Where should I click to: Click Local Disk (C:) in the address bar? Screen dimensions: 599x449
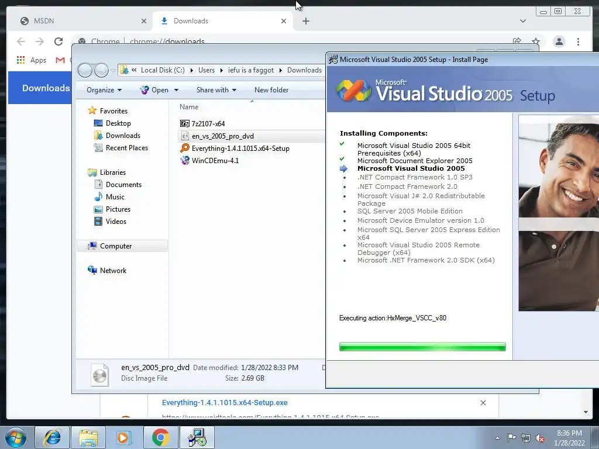pos(163,70)
